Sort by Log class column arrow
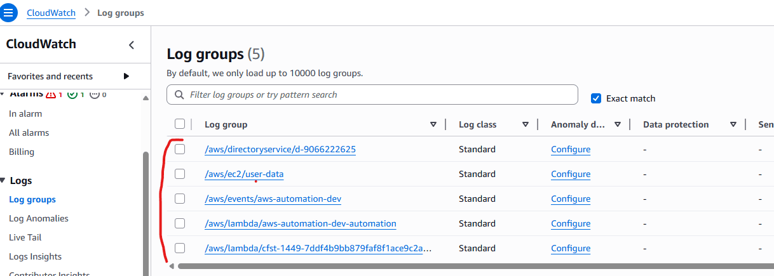 click(526, 125)
